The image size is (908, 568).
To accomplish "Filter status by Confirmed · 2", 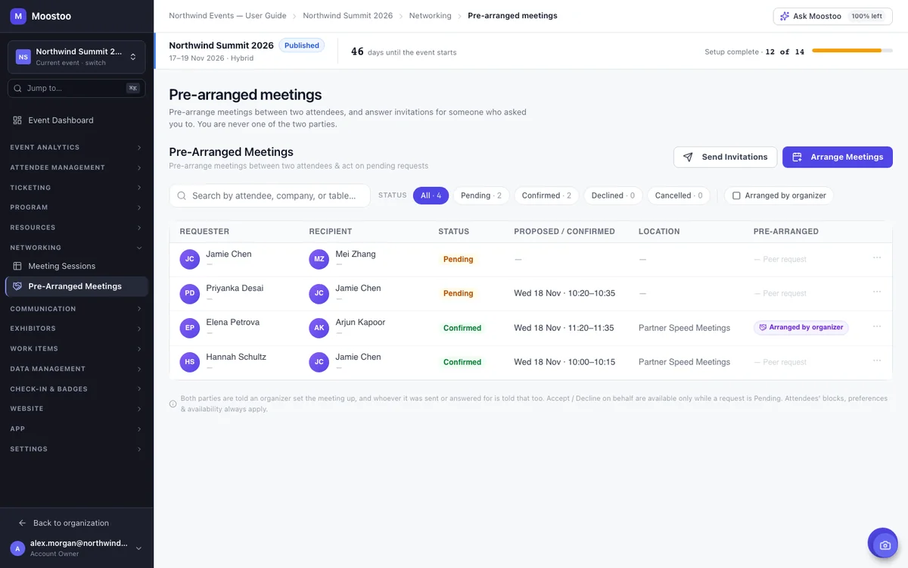I will [547, 195].
